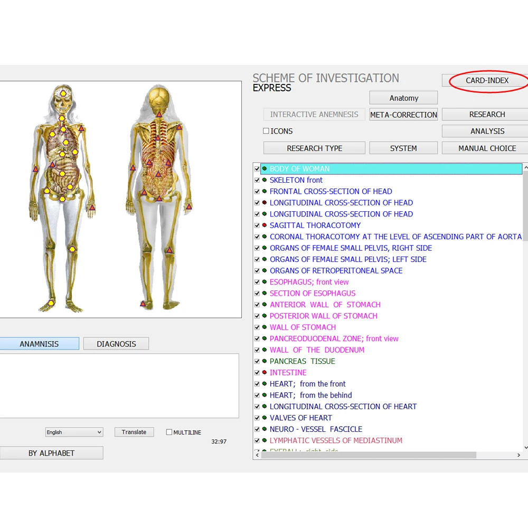
Task: Uncheck the ESOPHAGUS front view list item
Action: pyautogui.click(x=257, y=282)
